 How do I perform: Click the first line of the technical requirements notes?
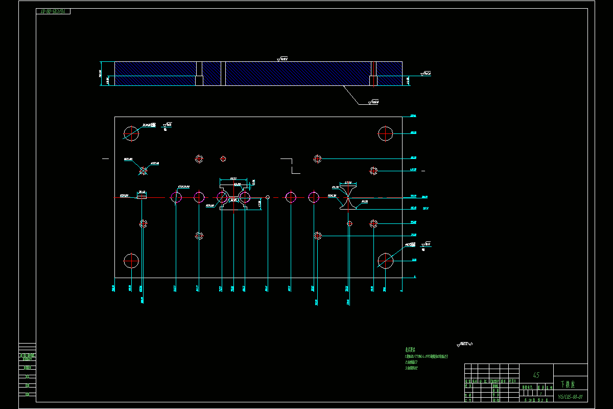point(426,356)
